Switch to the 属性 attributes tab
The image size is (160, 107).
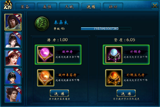(x=47, y=6)
